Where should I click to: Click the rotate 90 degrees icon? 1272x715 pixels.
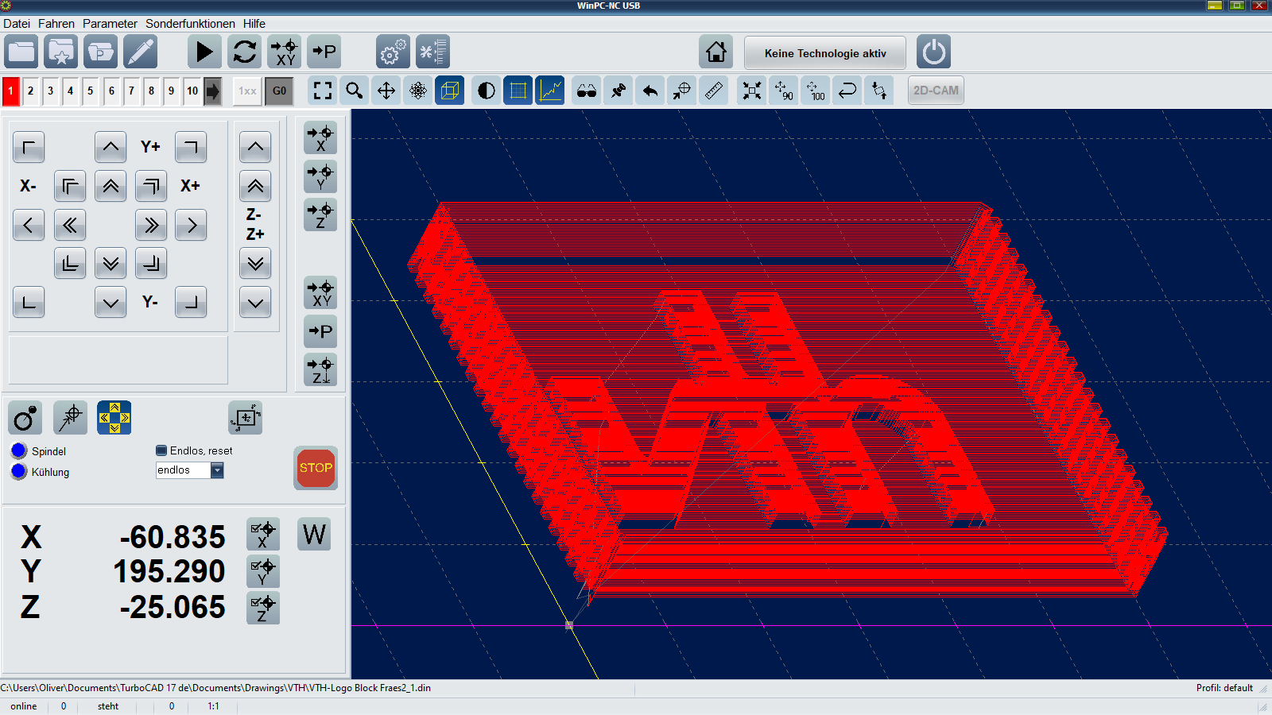pyautogui.click(x=784, y=91)
